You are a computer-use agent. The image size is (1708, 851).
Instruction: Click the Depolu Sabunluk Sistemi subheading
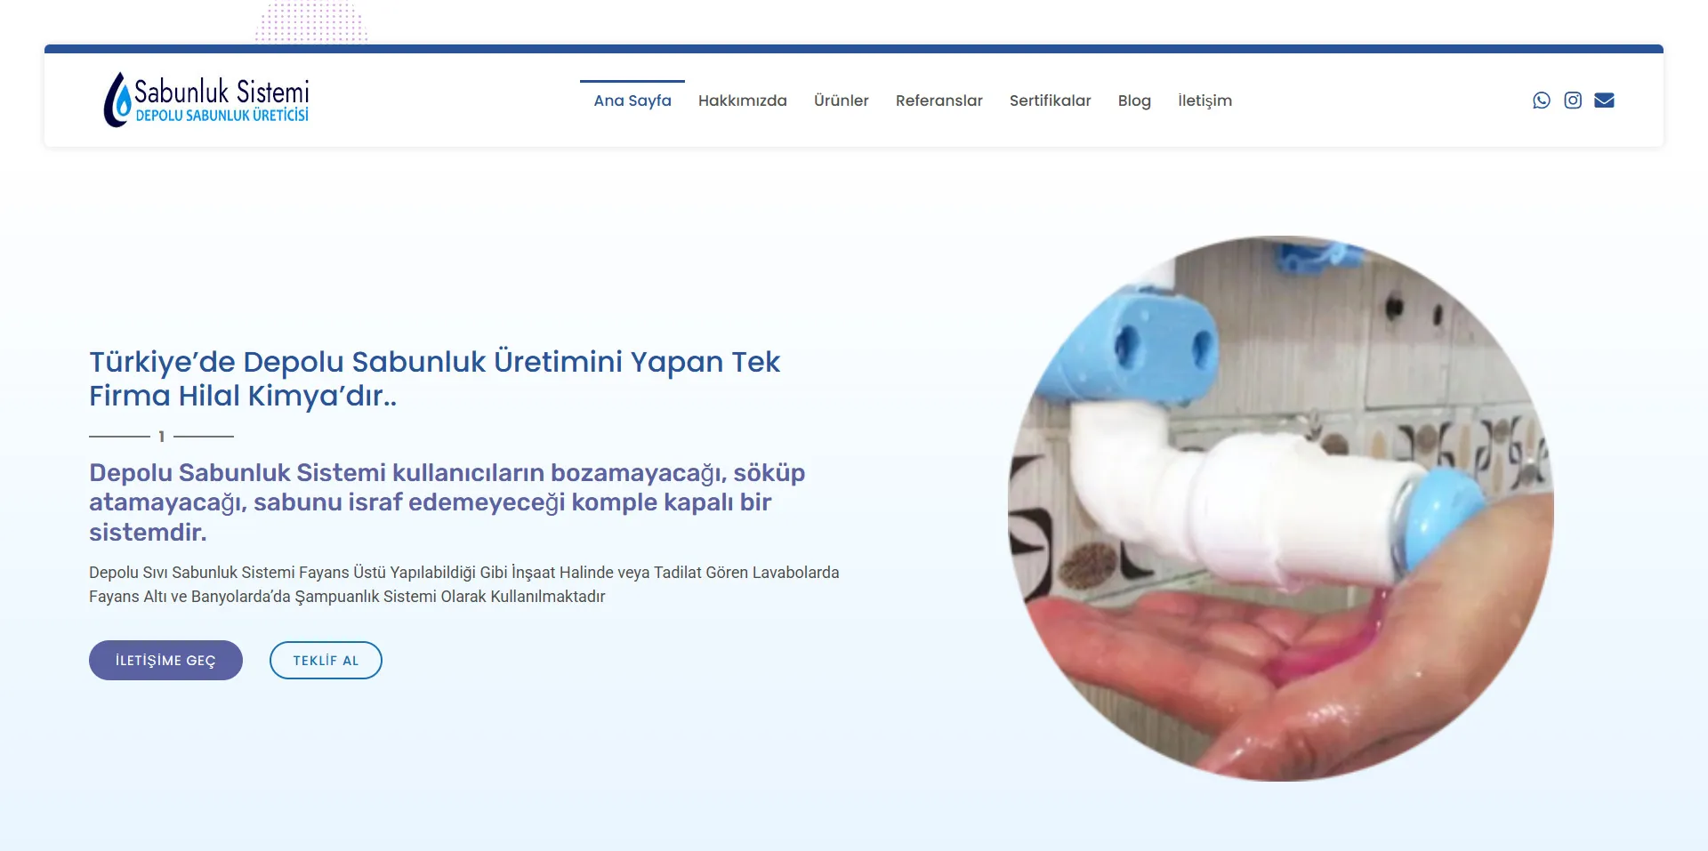tap(447, 502)
